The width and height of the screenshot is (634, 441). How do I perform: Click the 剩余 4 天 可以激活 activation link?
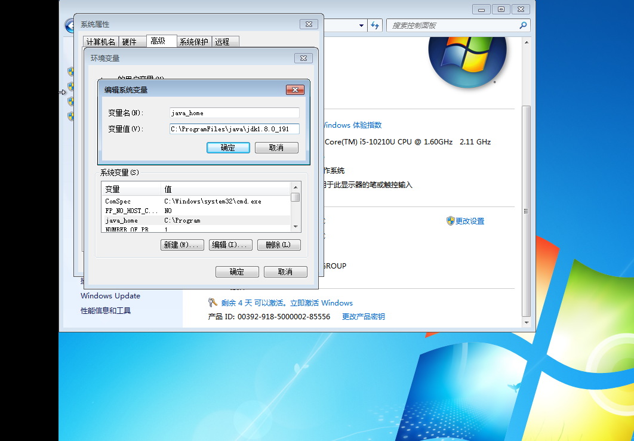pos(287,303)
